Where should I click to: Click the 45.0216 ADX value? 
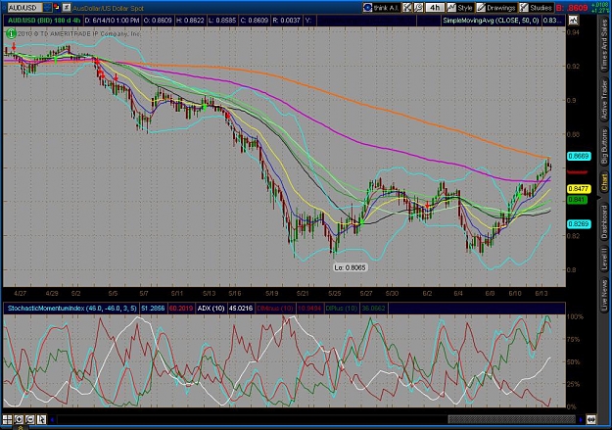[241, 309]
